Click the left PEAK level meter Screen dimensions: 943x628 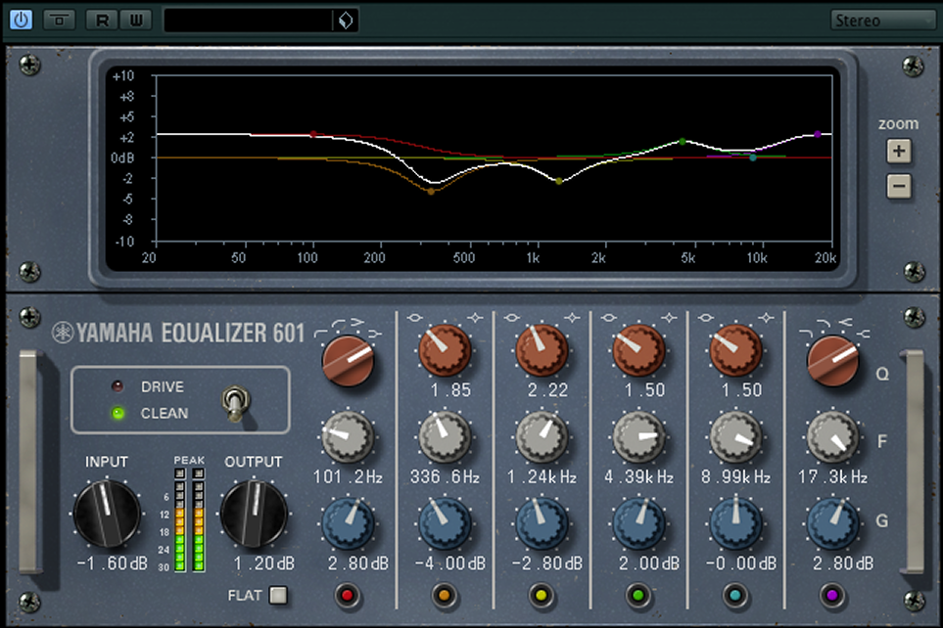(180, 519)
